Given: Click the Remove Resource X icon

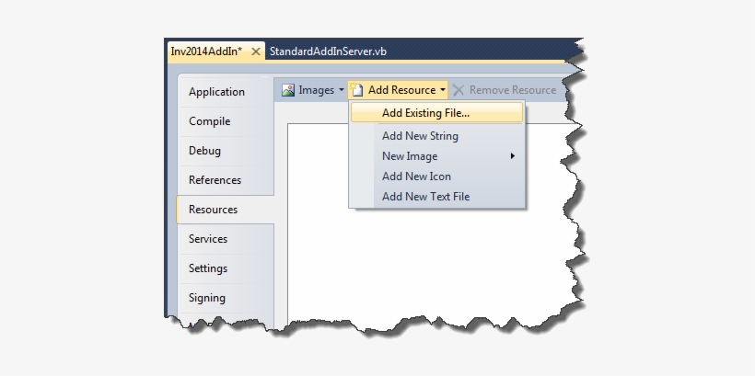Looking at the screenshot, I should point(459,90).
